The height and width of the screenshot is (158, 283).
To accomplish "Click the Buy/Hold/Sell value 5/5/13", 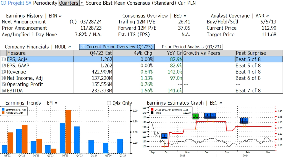I will 268,22.
